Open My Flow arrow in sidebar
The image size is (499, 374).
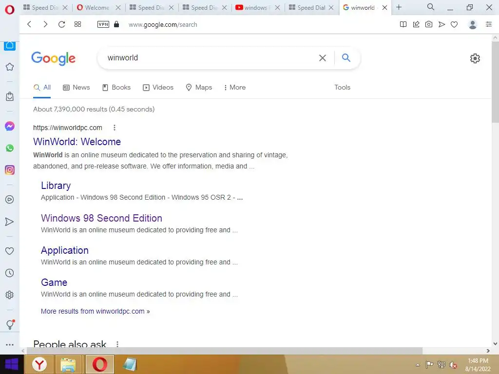[x=10, y=222]
